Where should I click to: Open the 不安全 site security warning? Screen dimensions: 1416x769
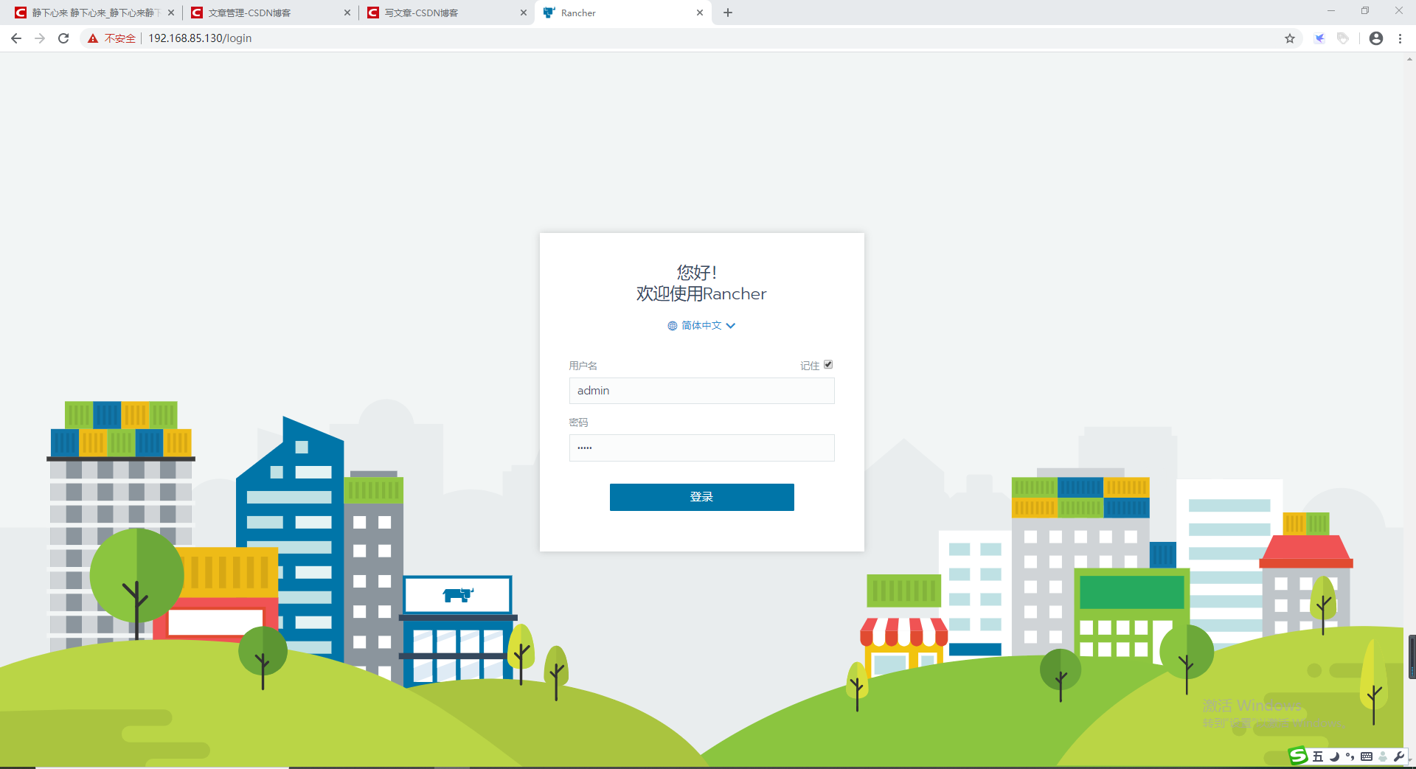112,38
